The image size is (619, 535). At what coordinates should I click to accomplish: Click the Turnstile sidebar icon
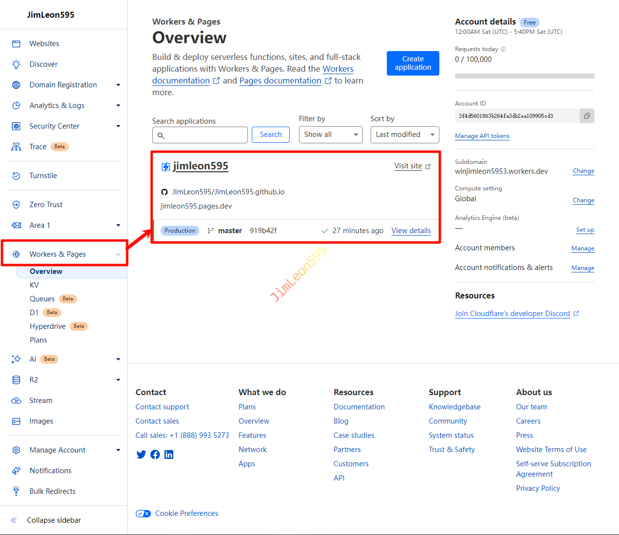point(16,176)
